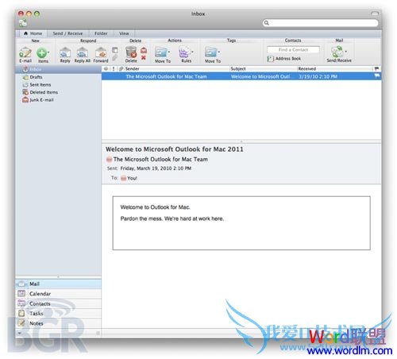Image resolution: width=397 pixels, height=359 pixels.
Task: Switch to Tasks view
Action: coord(58,314)
